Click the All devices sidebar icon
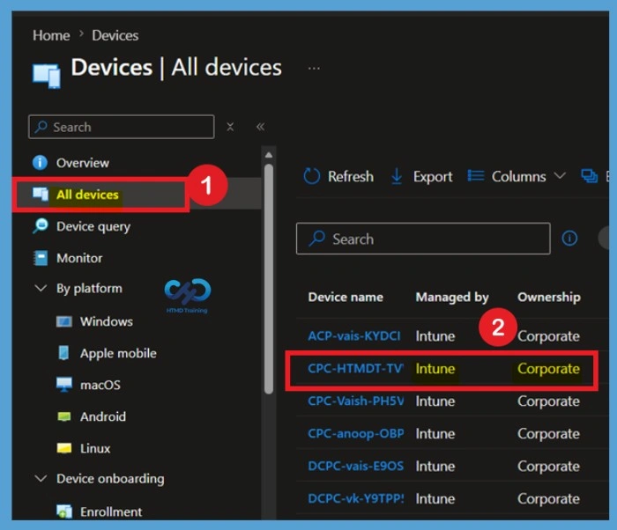 [x=41, y=194]
